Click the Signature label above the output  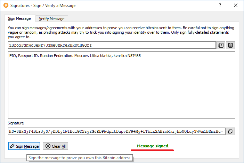(16, 123)
